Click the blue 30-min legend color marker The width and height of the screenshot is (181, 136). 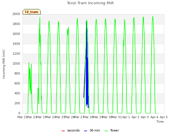(x=85, y=131)
